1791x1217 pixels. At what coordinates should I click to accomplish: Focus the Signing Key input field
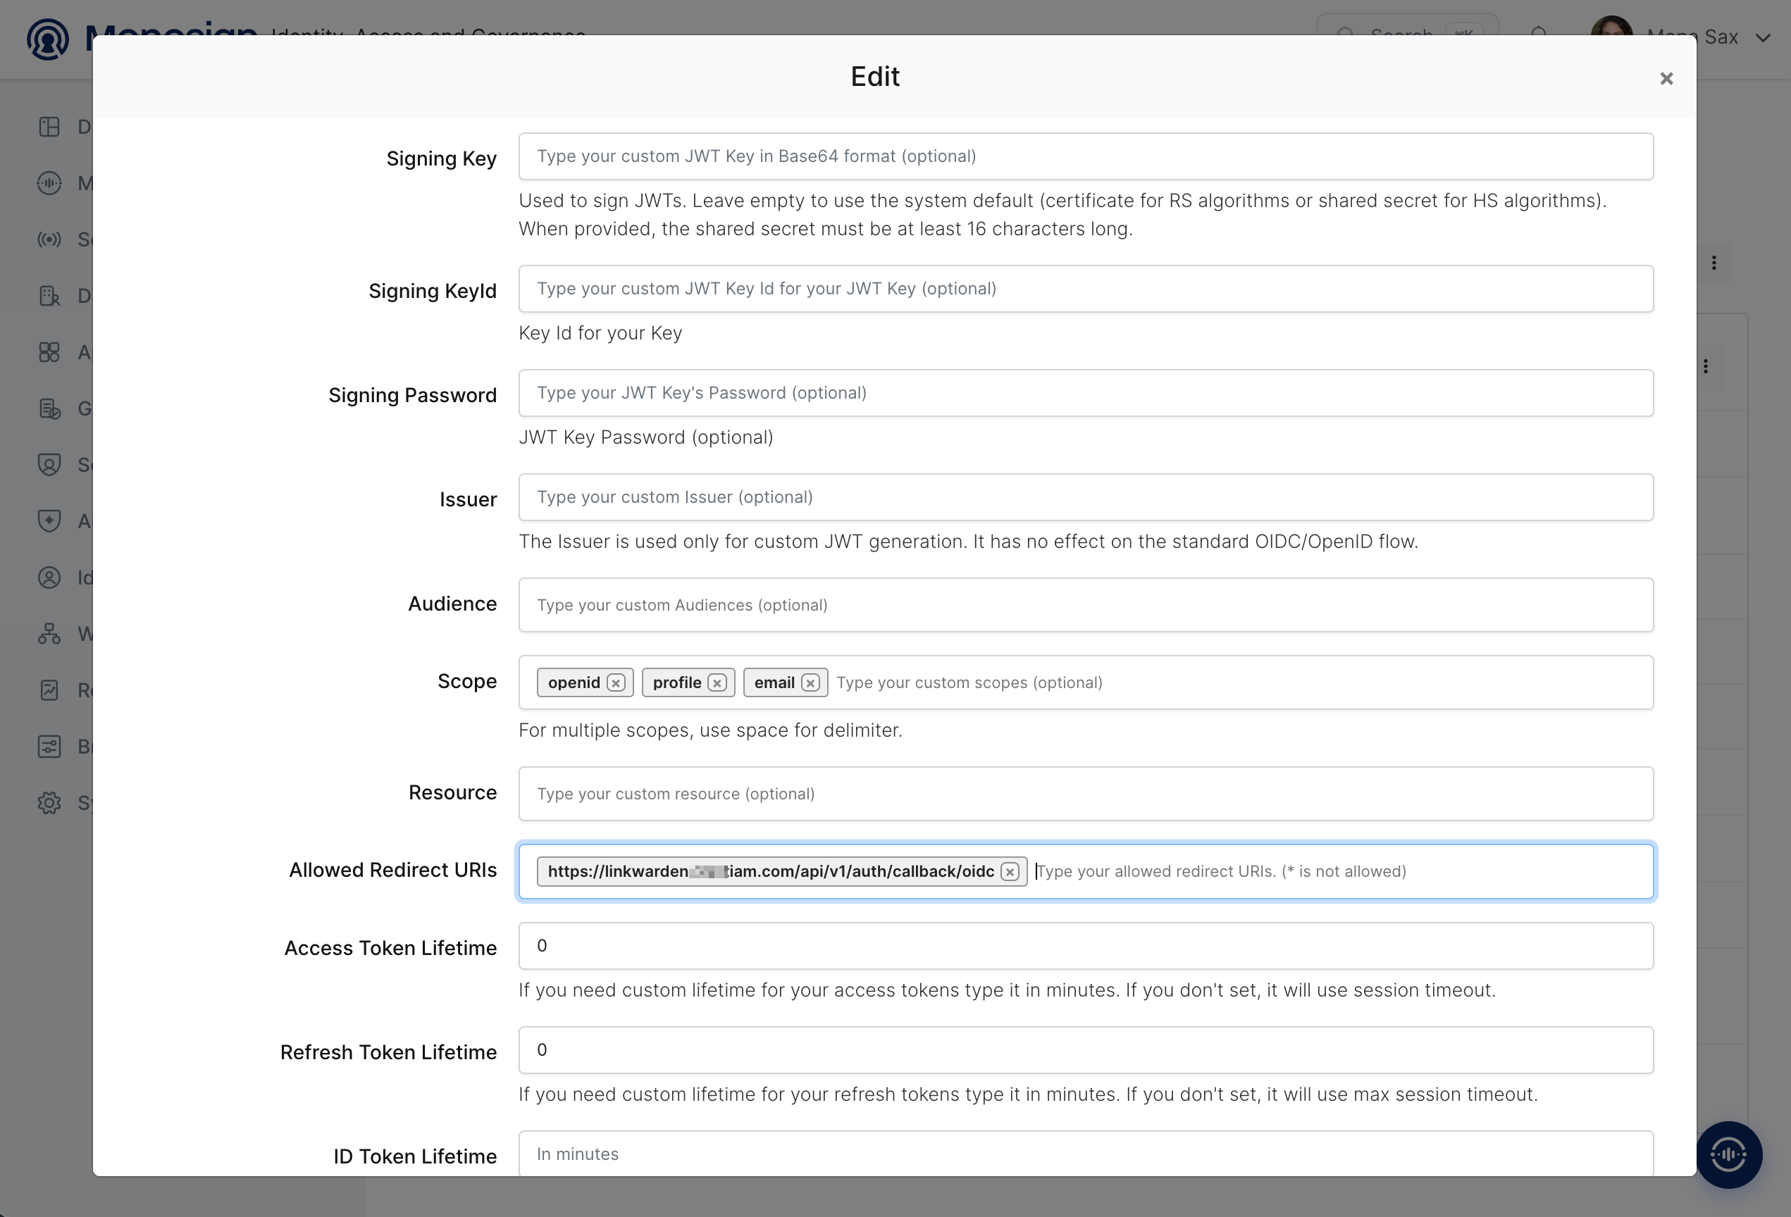coord(1085,156)
